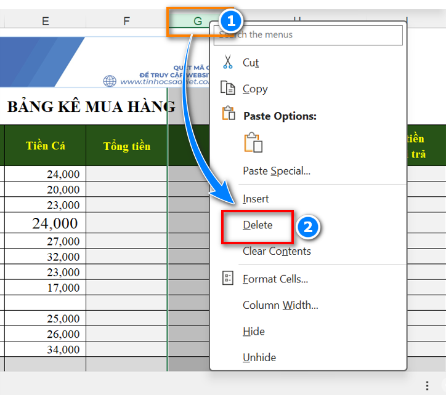Open Paste Special dialog
The width and height of the screenshot is (446, 395).
276,171
